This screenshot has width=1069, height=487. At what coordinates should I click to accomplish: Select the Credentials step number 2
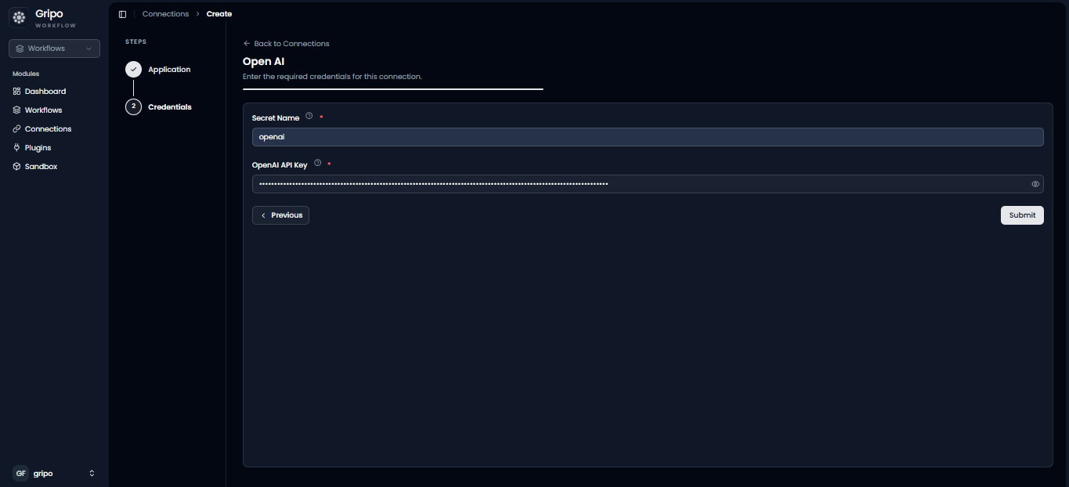point(133,106)
